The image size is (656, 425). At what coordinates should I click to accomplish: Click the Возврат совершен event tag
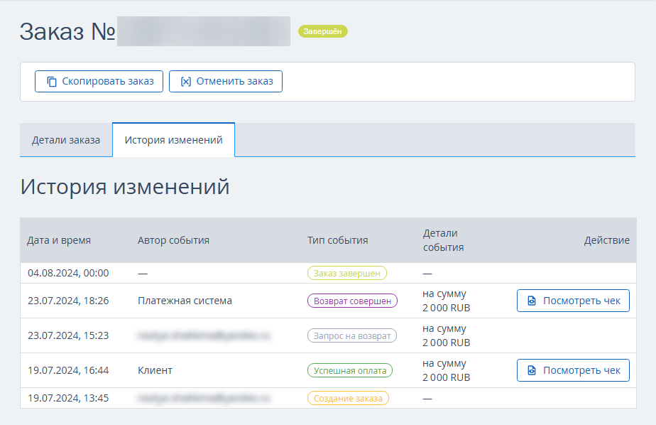pyautogui.click(x=352, y=301)
